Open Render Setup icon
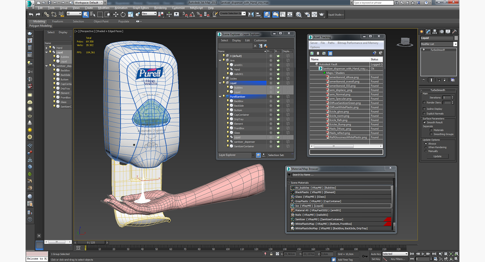 pos(307,14)
